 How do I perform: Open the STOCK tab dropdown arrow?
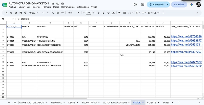143,102
